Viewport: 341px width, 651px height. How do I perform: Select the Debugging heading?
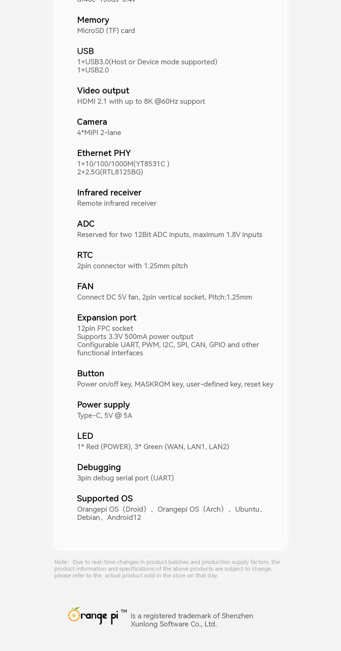99,467
